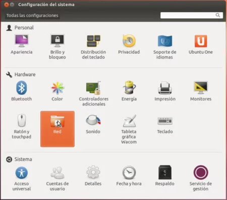The width and height of the screenshot is (227, 200).
Task: Open Ratón y touchpad settings
Action: coord(22,127)
